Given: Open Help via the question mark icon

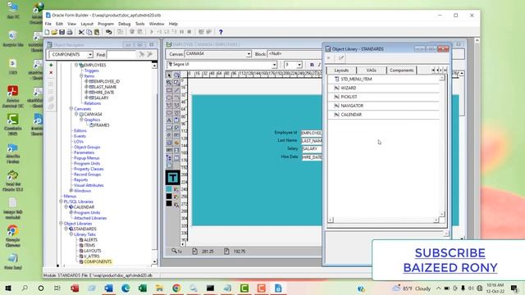Looking at the screenshot, I should coord(221,32).
